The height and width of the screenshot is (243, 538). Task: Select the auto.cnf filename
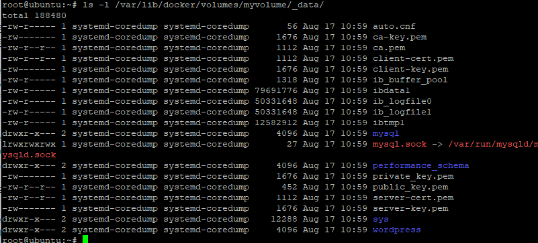pyautogui.click(x=394, y=26)
